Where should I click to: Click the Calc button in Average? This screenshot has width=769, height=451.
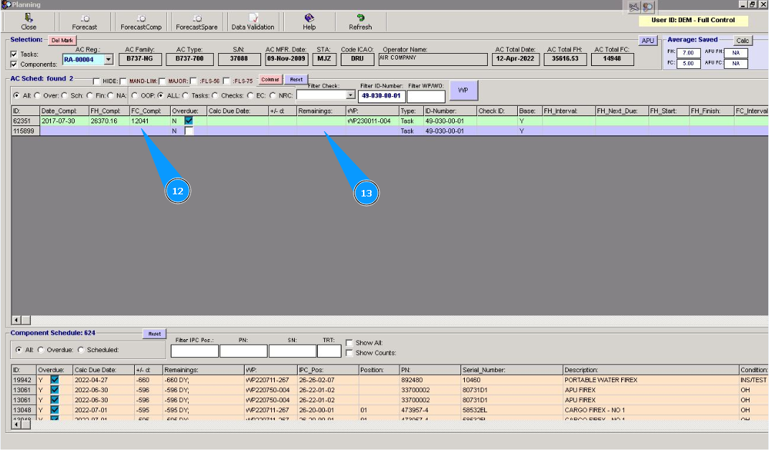742,40
